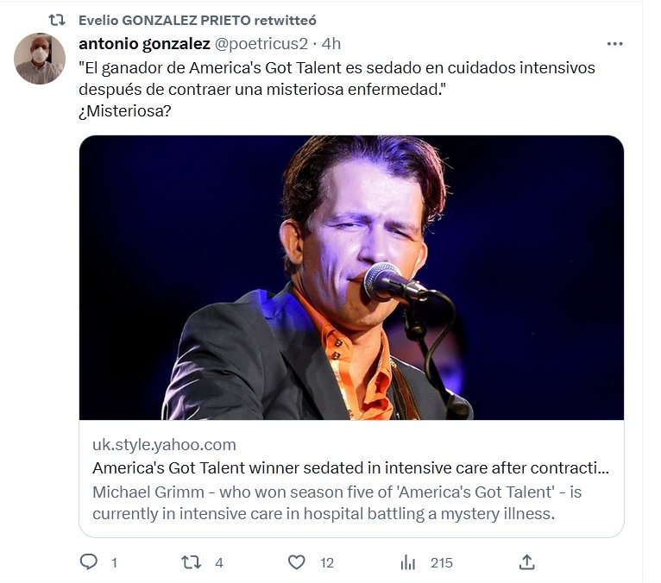Open the America's Got Talent winner headline
Image resolution: width=661 pixels, height=583 pixels.
coord(350,469)
